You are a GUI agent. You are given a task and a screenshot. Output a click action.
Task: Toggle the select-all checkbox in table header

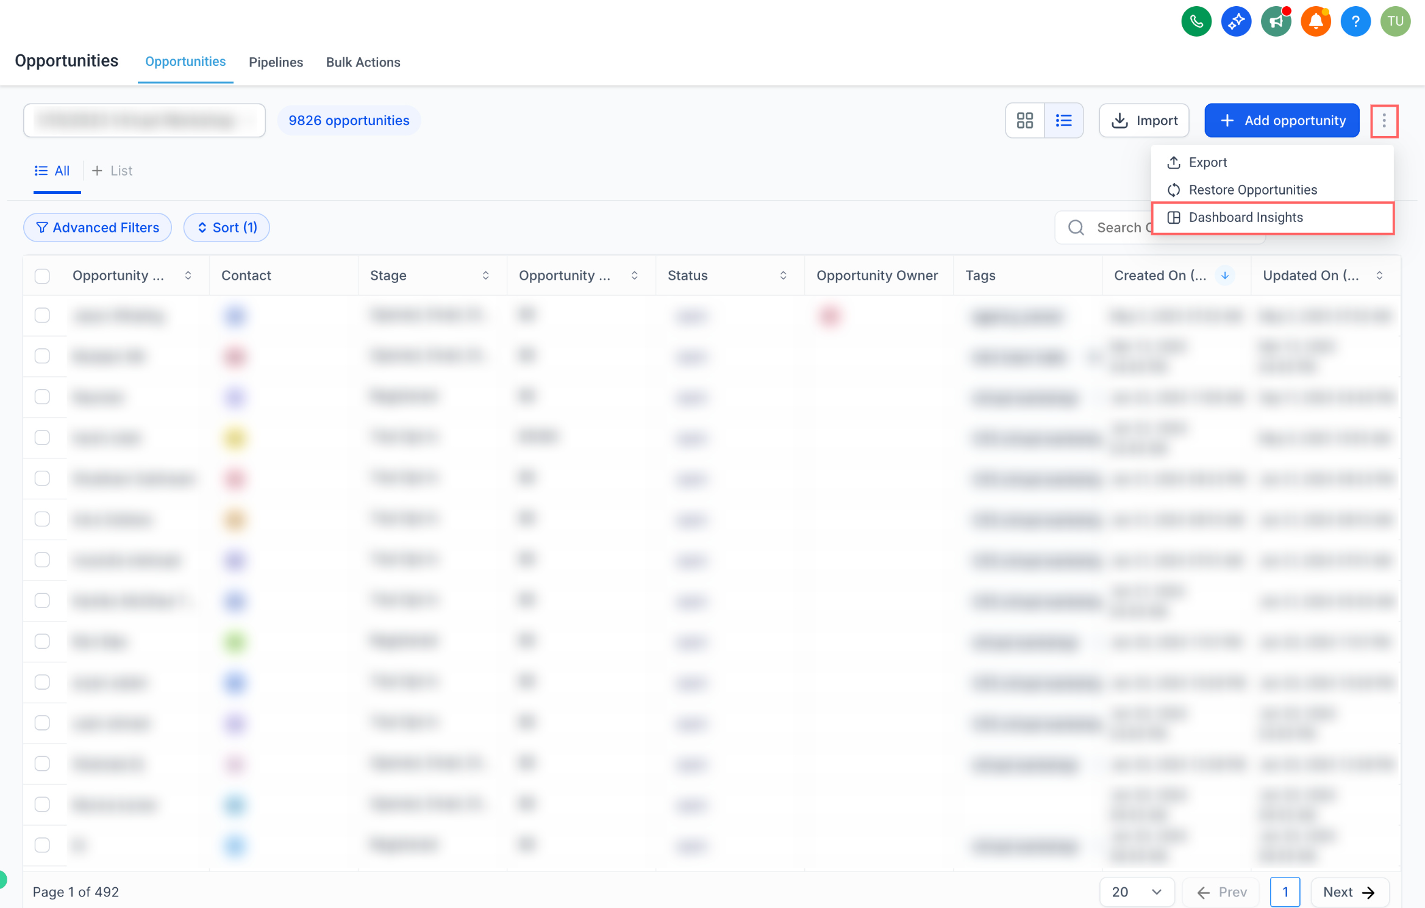[42, 276]
